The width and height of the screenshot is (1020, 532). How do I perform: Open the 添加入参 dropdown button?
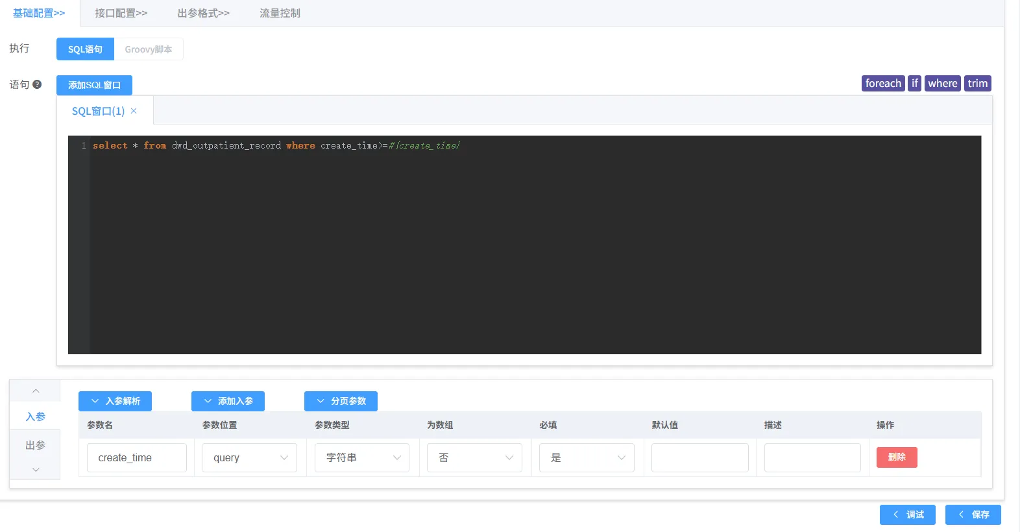228,401
